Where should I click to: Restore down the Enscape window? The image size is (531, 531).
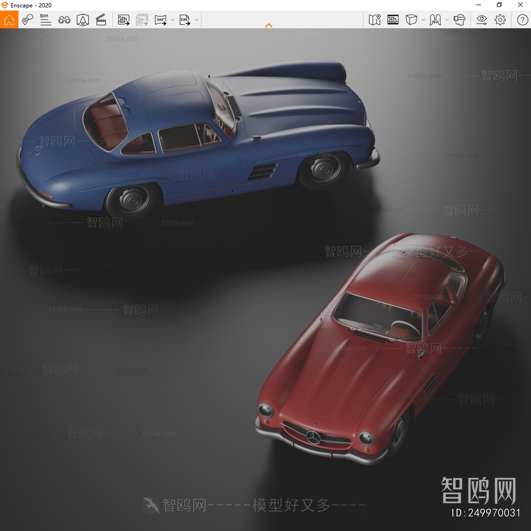pyautogui.click(x=499, y=5)
